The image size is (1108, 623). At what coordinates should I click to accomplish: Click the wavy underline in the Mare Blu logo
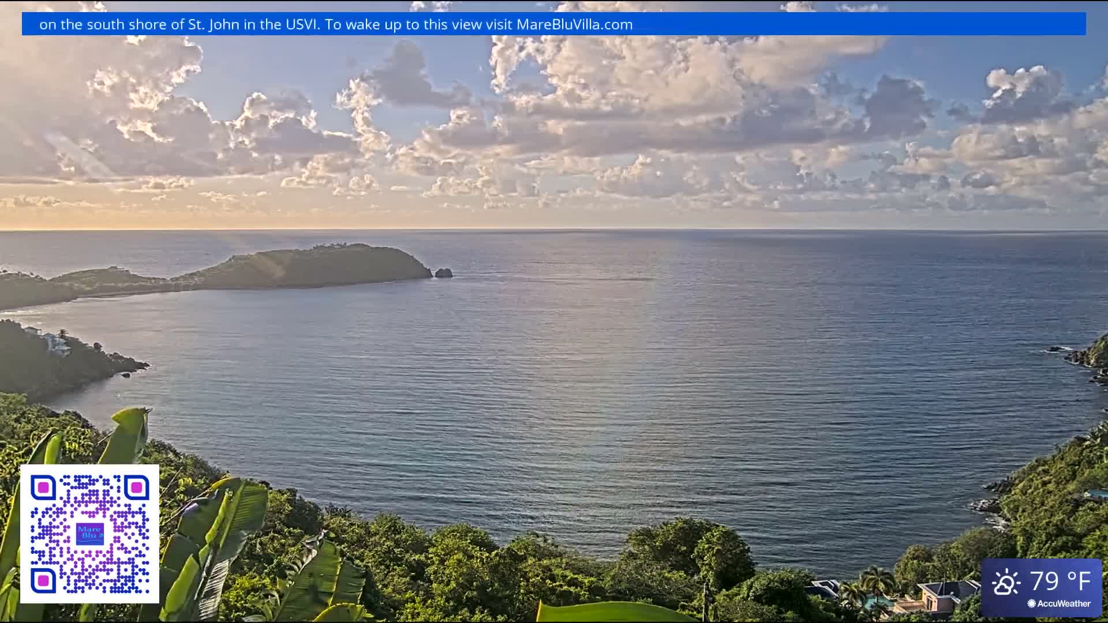tap(89, 541)
